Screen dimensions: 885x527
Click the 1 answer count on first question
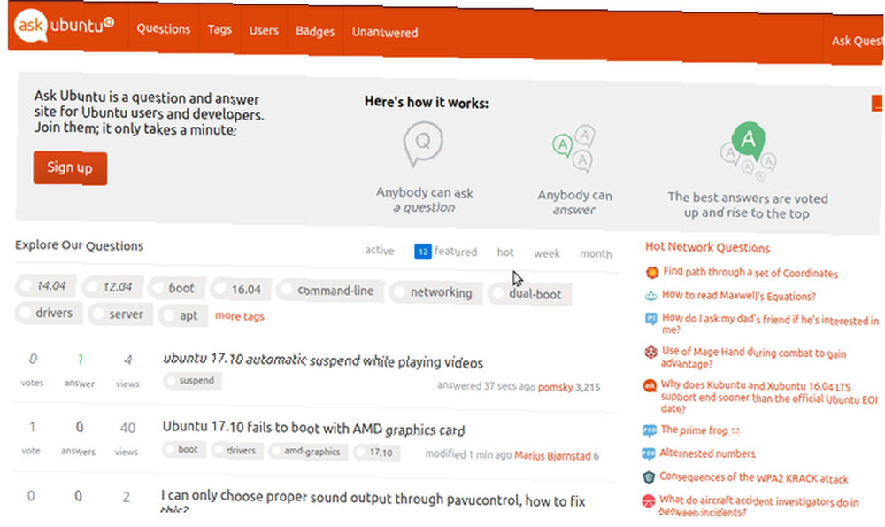(79, 369)
